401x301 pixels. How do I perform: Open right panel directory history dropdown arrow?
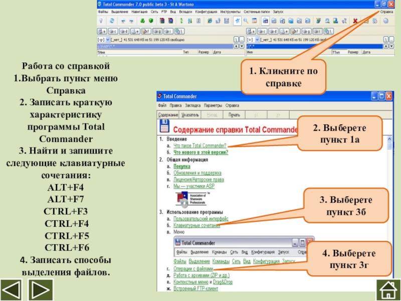(x=391, y=46)
